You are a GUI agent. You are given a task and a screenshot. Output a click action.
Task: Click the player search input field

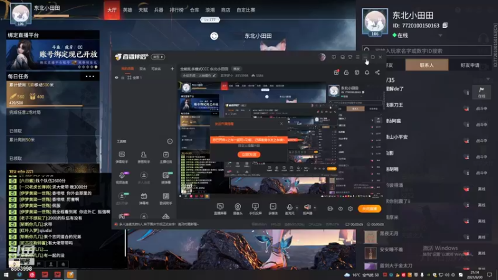click(x=426, y=50)
